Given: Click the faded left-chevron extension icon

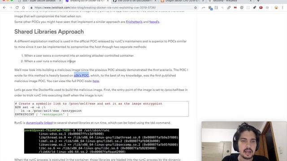Looking at the screenshot, I should [222, 8].
